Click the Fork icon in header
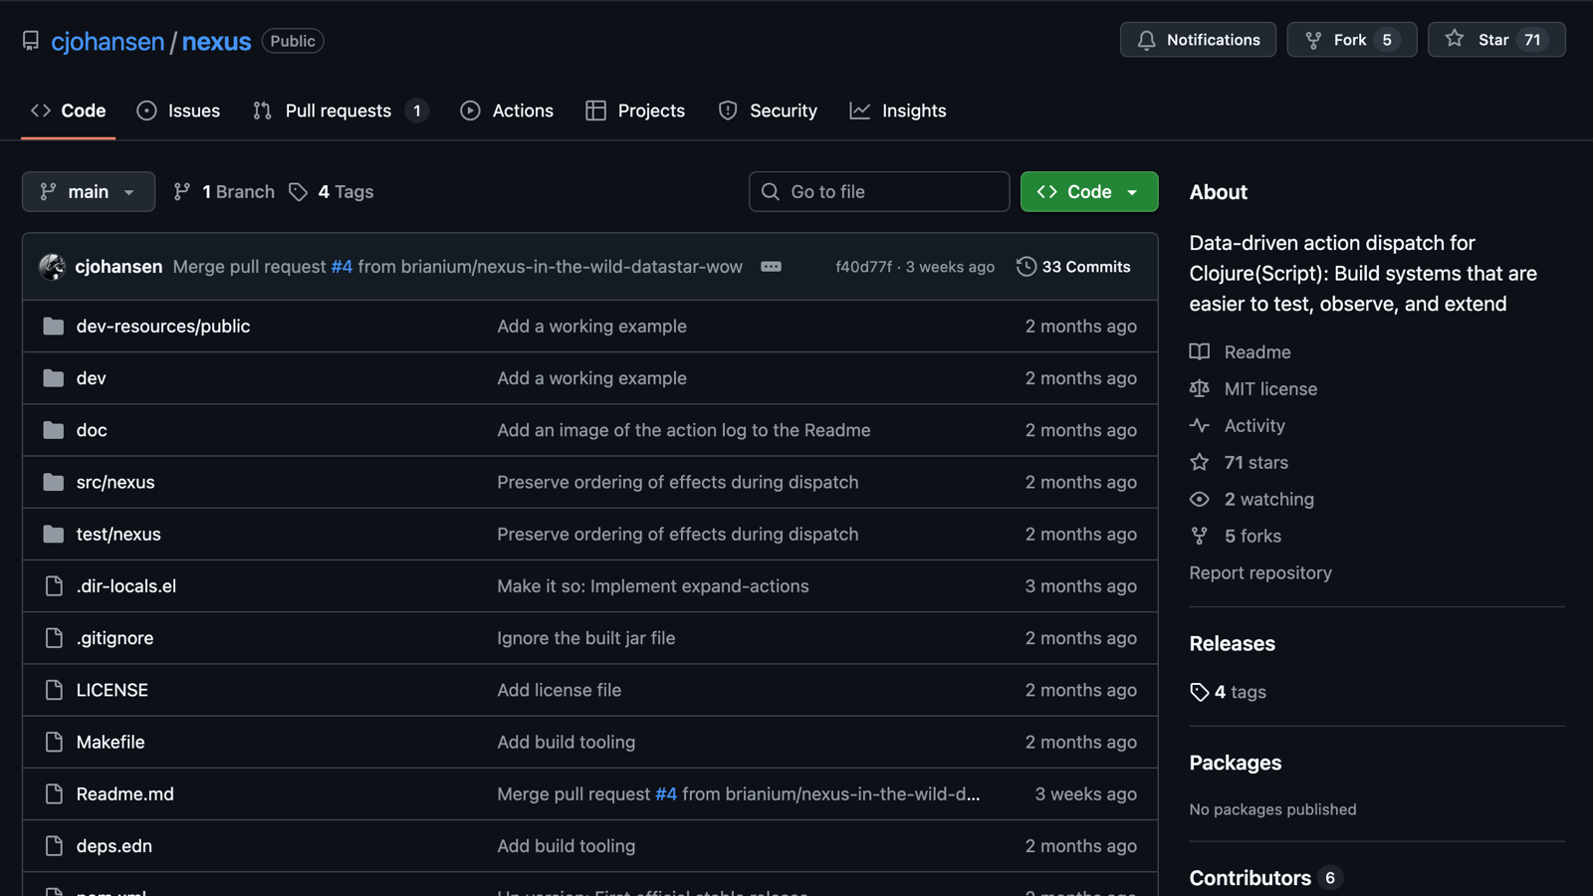The height and width of the screenshot is (896, 1593). [1314, 40]
